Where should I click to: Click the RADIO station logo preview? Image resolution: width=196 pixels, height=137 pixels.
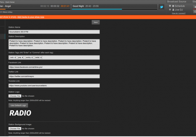20,113
